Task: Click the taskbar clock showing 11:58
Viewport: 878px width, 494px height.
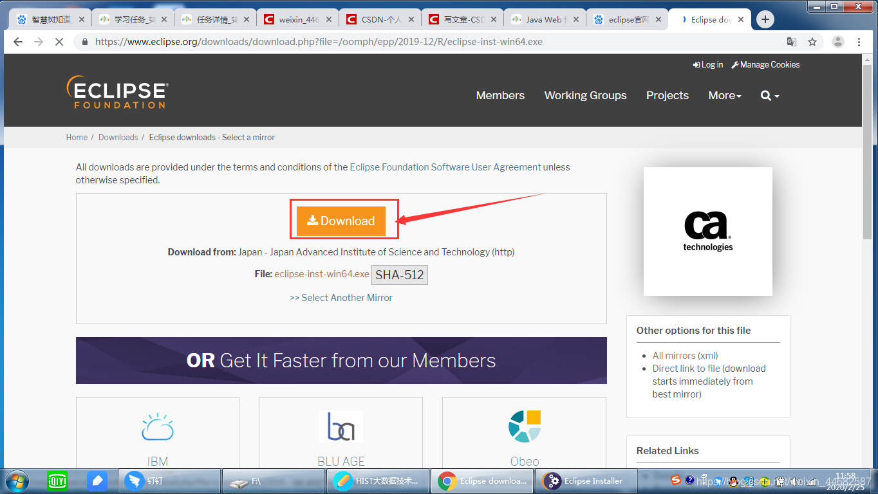Action: click(845, 480)
